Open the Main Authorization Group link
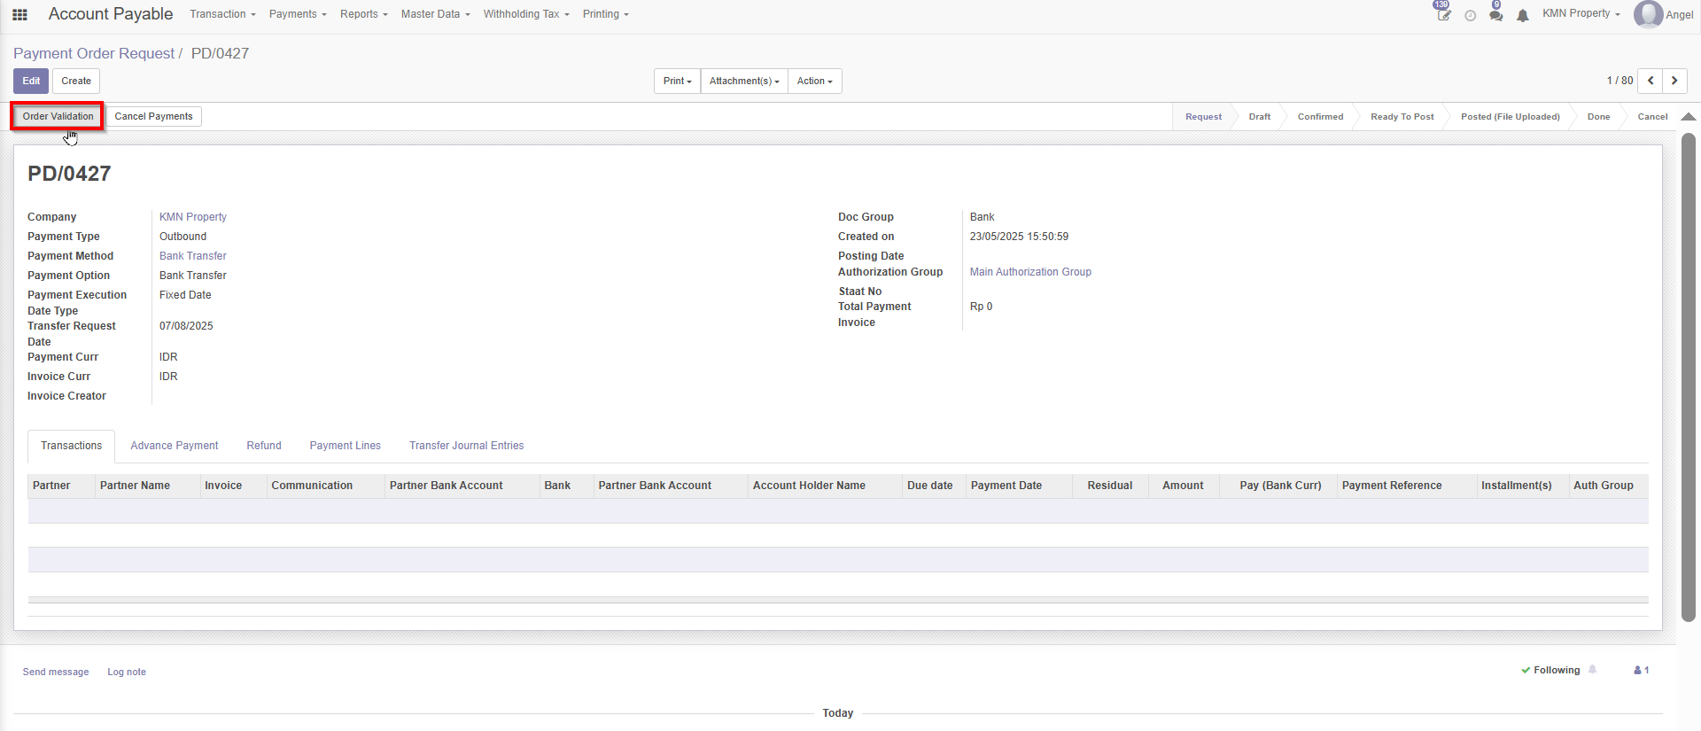The height and width of the screenshot is (731, 1701). (x=1030, y=272)
